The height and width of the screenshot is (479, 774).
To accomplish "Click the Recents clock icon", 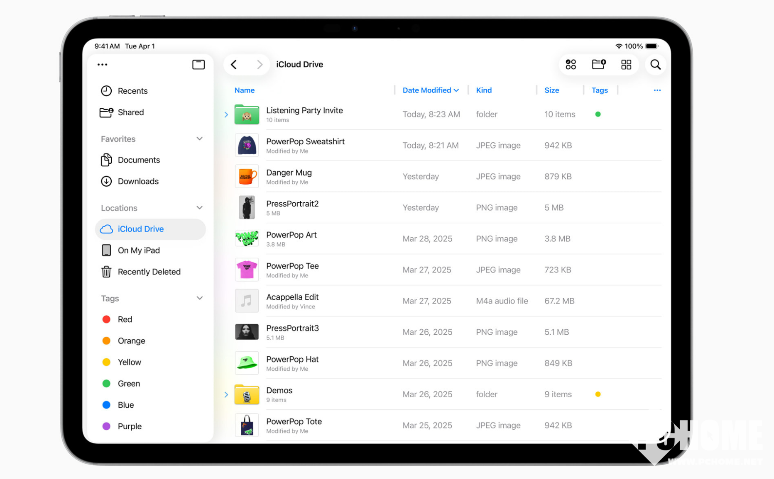I will click(x=106, y=91).
